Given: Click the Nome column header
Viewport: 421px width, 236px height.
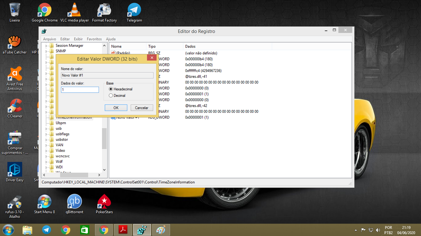Looking at the screenshot, I should 128,47.
